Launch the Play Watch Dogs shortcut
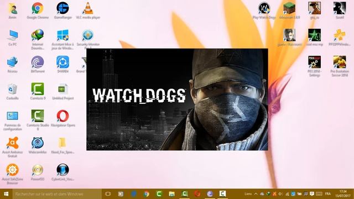 pyautogui.click(x=264, y=11)
